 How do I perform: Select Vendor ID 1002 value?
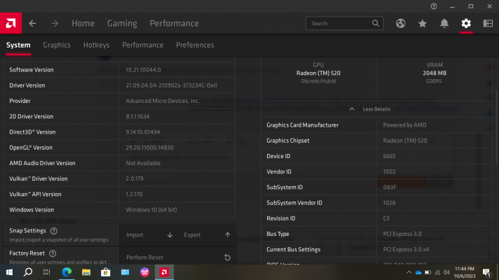pyautogui.click(x=389, y=171)
